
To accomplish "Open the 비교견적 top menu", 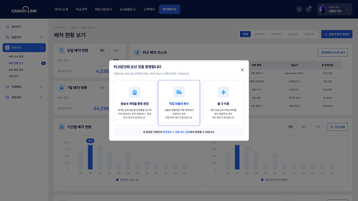I will pyautogui.click(x=82, y=9).
